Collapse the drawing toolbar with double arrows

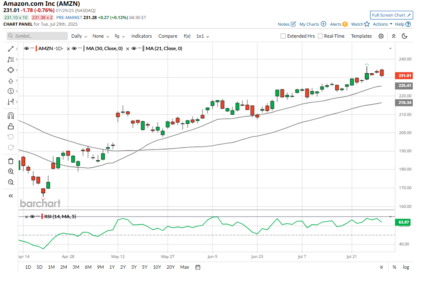[x=10, y=196]
